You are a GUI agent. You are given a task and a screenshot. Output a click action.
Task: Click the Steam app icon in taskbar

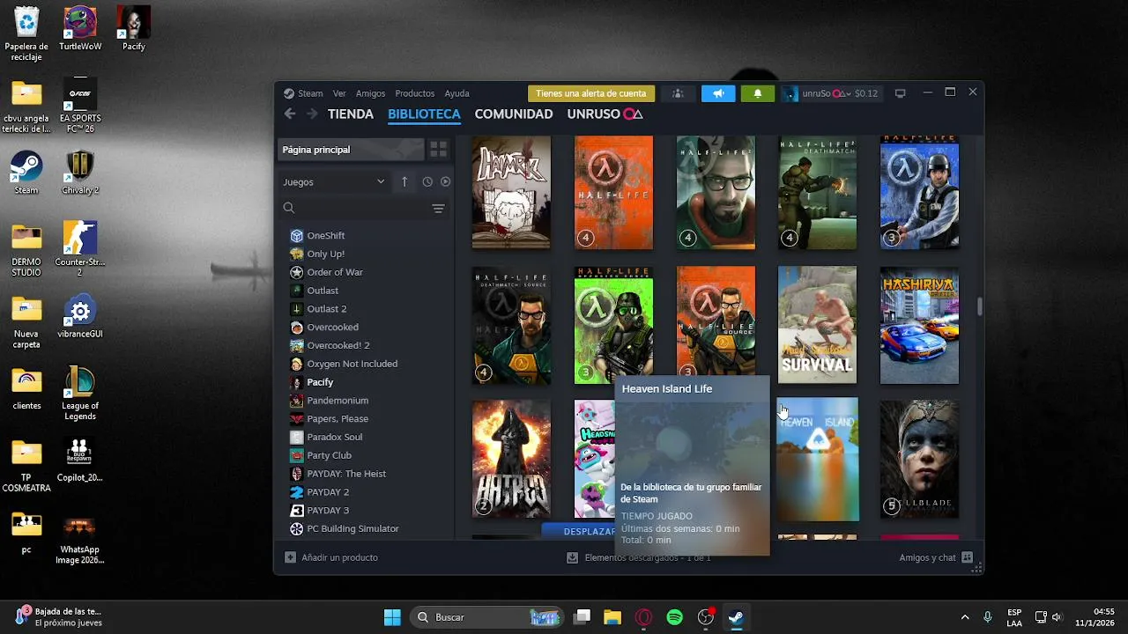pos(737,617)
